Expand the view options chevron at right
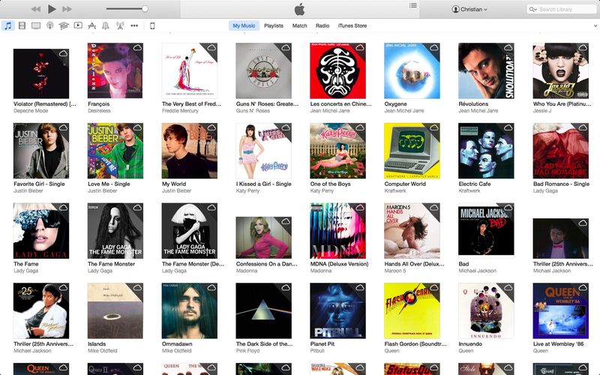The image size is (600, 375). tap(595, 25)
